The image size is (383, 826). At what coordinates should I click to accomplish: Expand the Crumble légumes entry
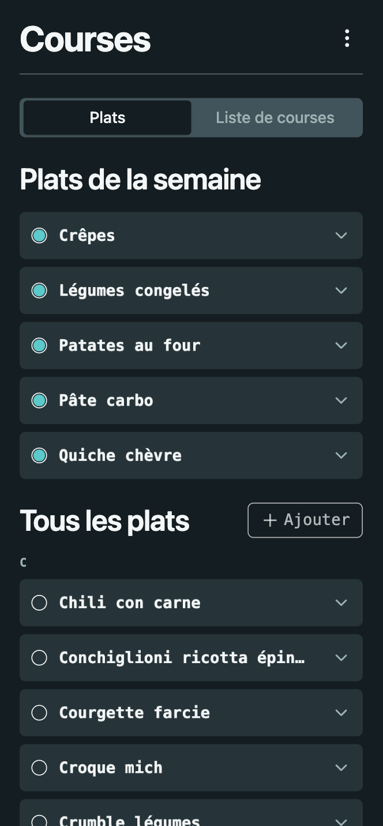pos(341,820)
